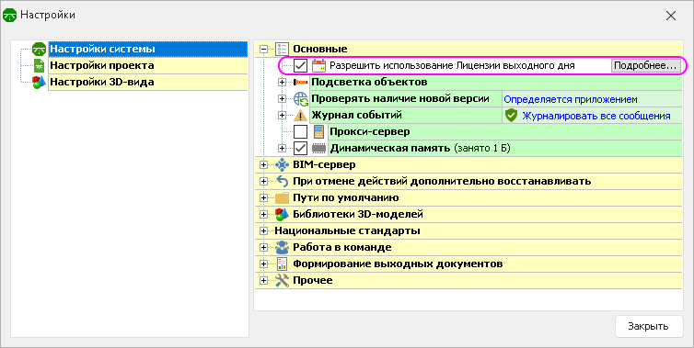Click the Закрыть button

(648, 326)
